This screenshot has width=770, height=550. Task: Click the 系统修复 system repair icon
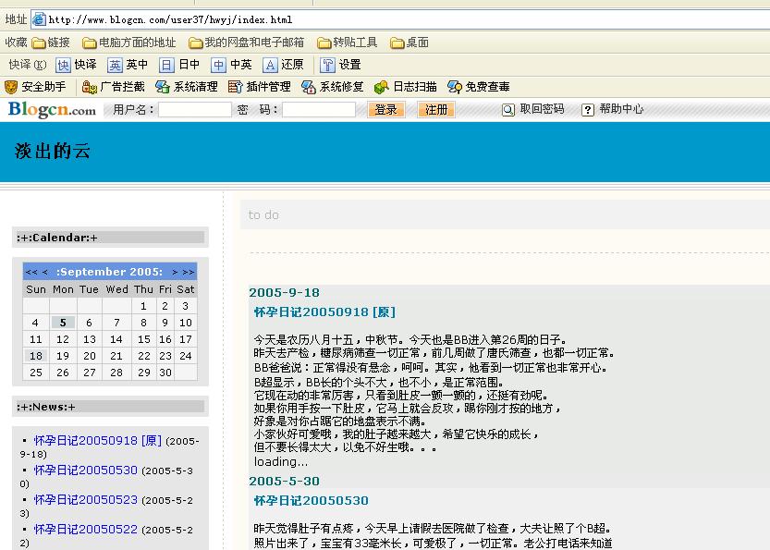tap(310, 87)
